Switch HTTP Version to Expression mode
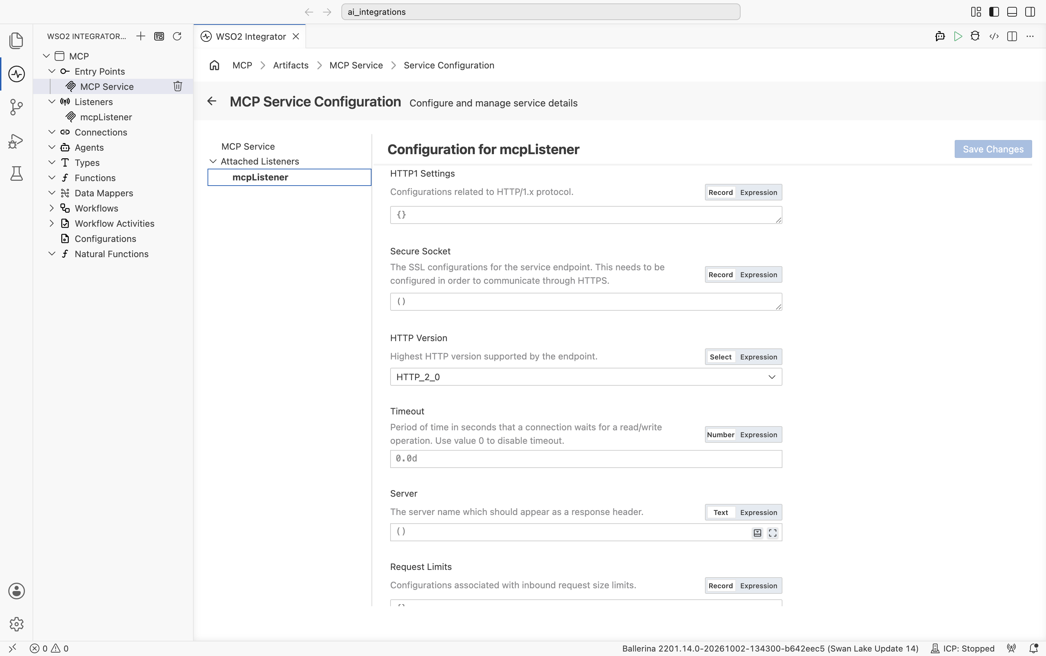 (759, 357)
